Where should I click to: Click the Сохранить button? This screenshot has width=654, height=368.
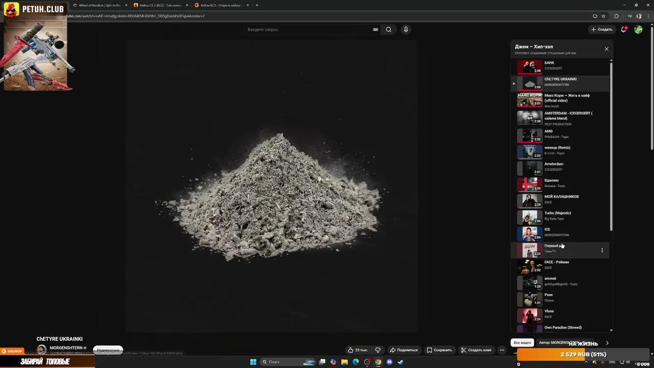click(439, 350)
